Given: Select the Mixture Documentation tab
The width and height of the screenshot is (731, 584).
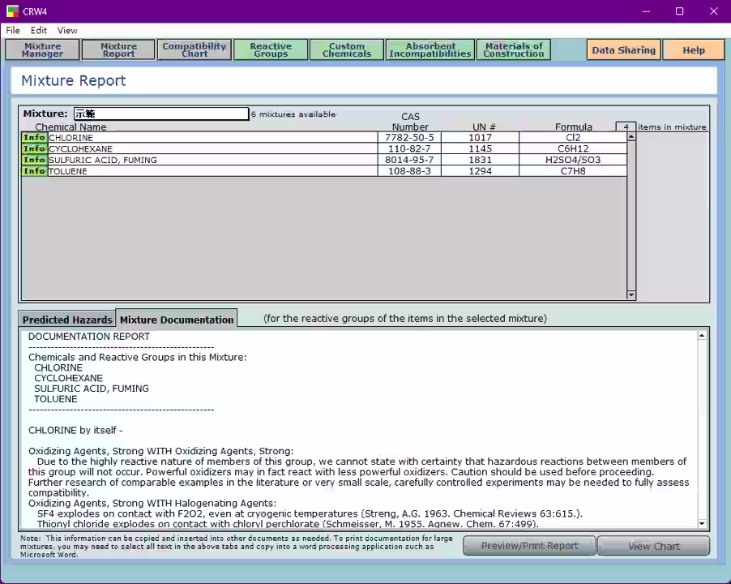Looking at the screenshot, I should pyautogui.click(x=177, y=320).
